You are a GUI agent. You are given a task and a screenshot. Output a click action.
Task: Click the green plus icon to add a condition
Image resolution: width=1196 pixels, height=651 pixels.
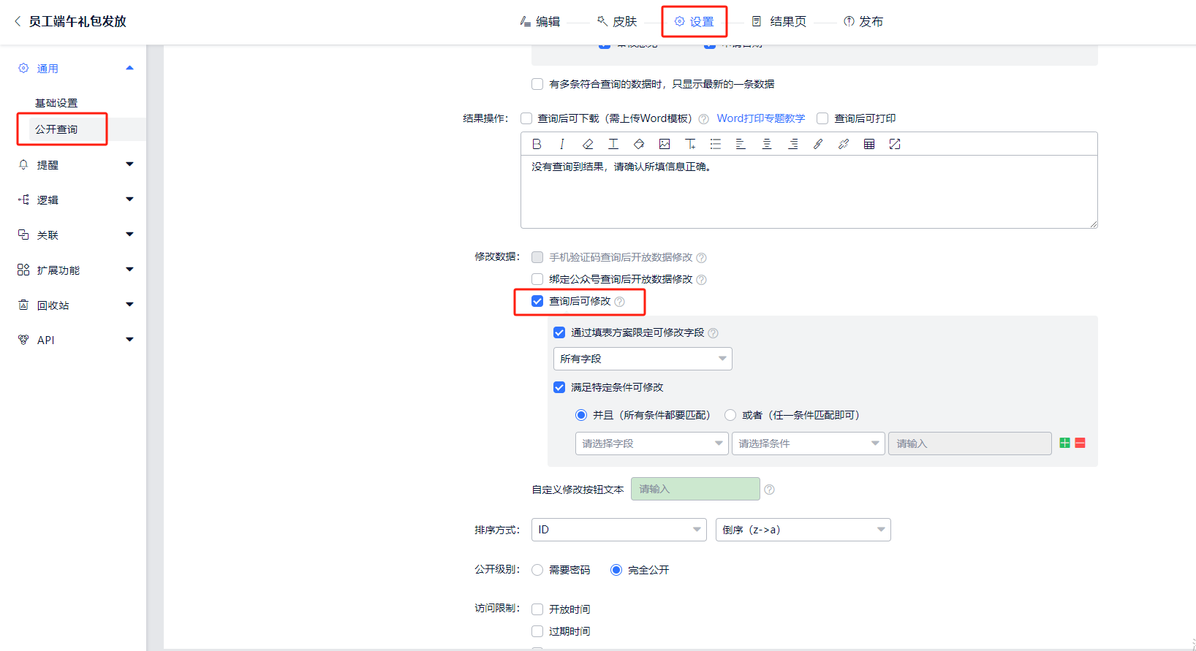[1064, 443]
